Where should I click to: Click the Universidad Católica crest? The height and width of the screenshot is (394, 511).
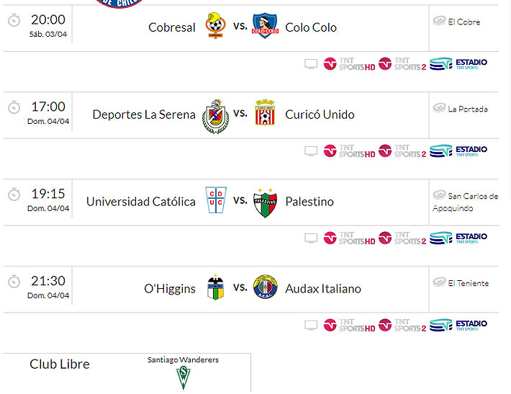click(x=215, y=202)
